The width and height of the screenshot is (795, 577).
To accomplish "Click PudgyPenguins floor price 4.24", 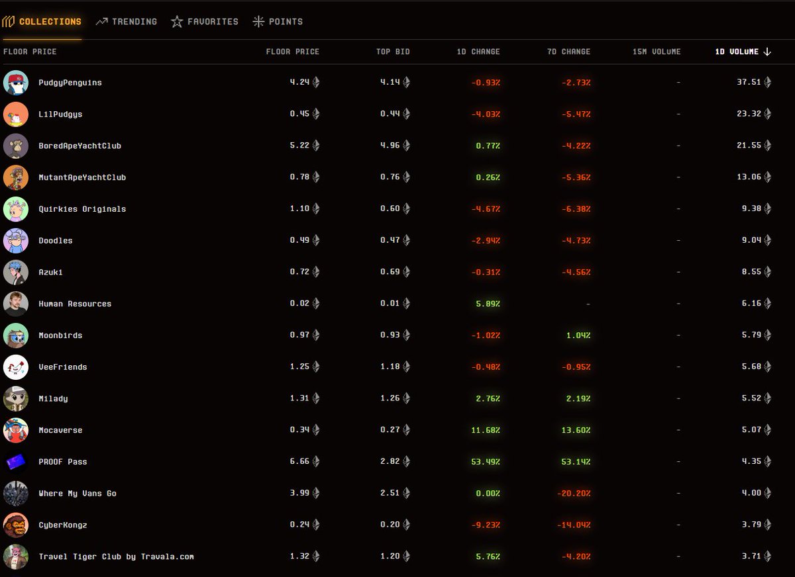I will pyautogui.click(x=299, y=83).
